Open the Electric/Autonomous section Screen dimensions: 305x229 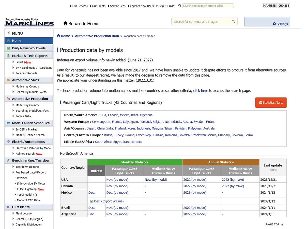tap(29, 142)
